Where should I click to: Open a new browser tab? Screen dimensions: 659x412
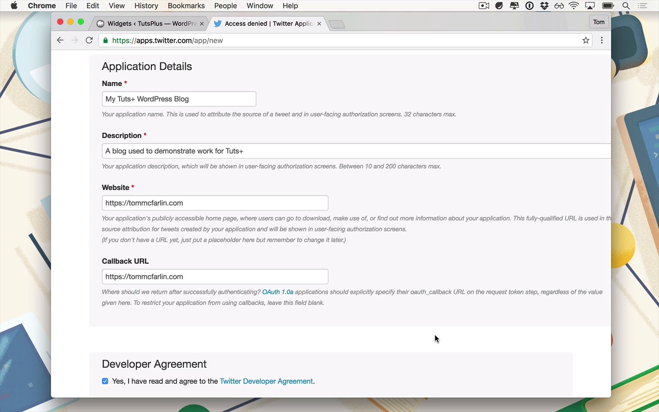point(337,24)
